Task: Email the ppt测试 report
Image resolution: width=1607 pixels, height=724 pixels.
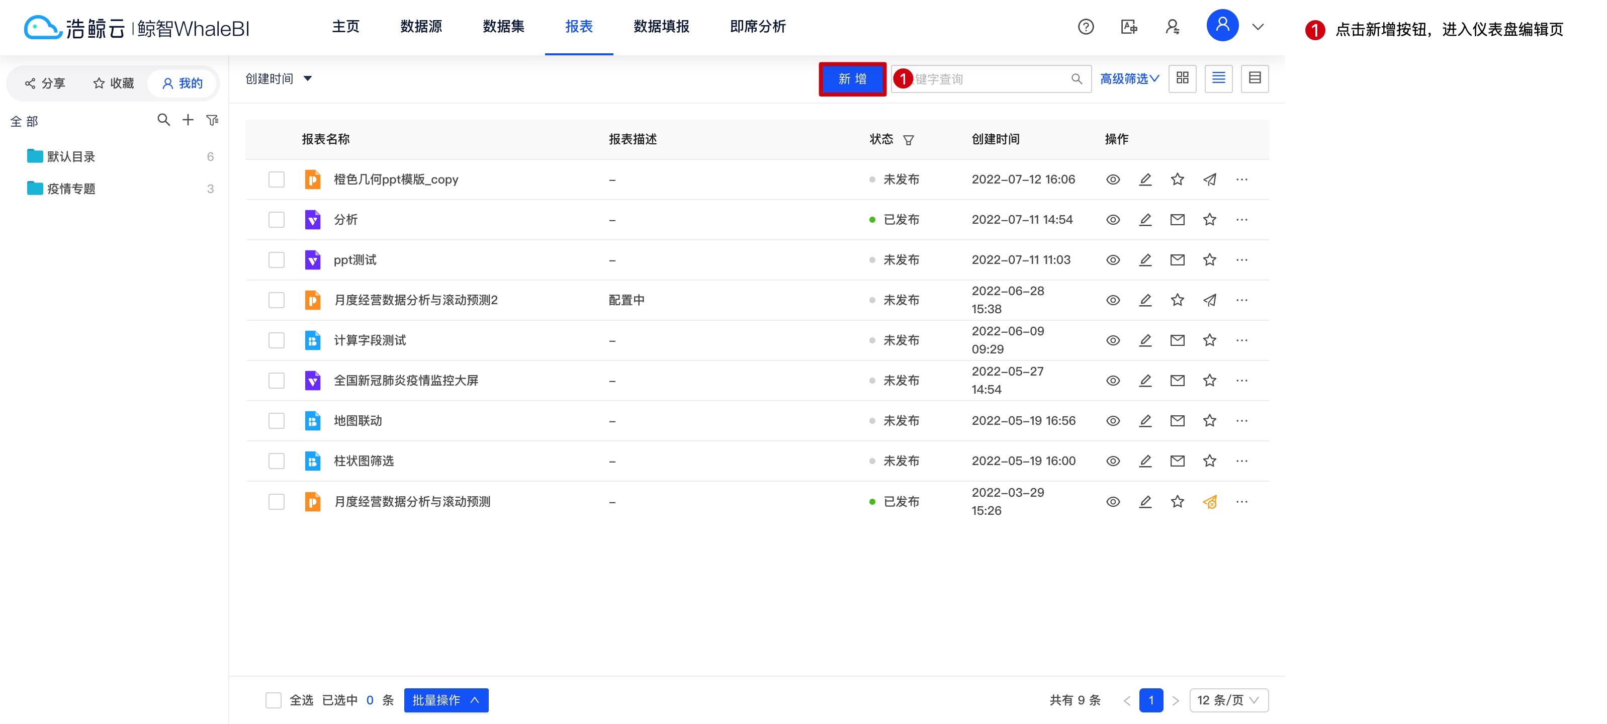Action: [1177, 260]
